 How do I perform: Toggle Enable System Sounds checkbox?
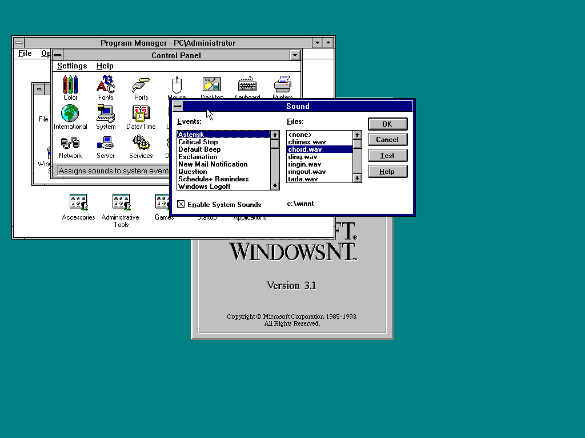coord(181,204)
